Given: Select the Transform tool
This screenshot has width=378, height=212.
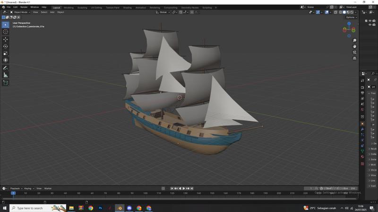Looking at the screenshot, I should pos(5,60).
